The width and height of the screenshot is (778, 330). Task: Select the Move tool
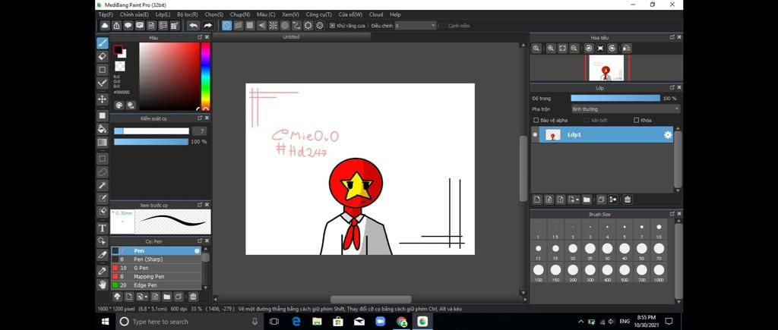click(x=103, y=99)
